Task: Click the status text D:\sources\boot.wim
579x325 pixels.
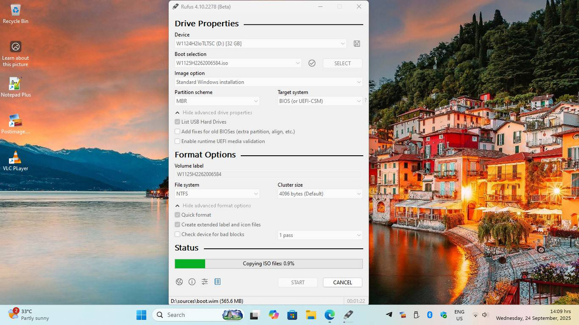Action: click(x=207, y=301)
